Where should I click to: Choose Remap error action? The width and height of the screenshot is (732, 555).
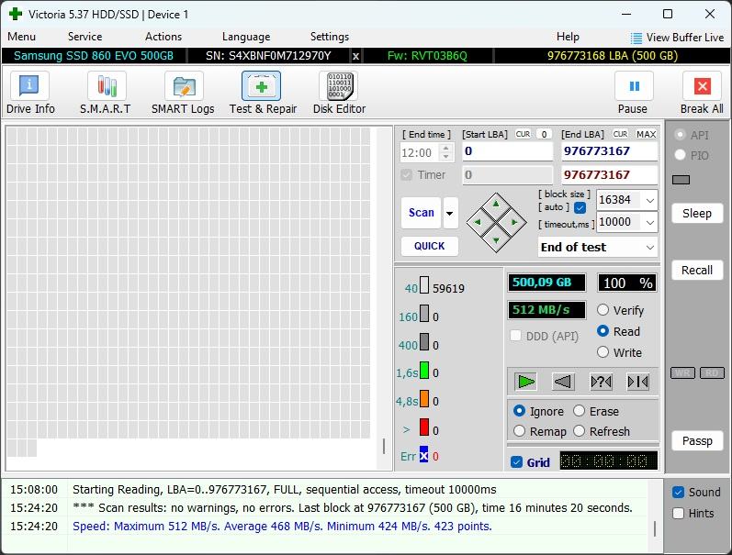point(519,431)
